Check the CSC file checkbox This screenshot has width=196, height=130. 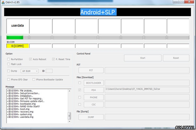(x=80, y=104)
